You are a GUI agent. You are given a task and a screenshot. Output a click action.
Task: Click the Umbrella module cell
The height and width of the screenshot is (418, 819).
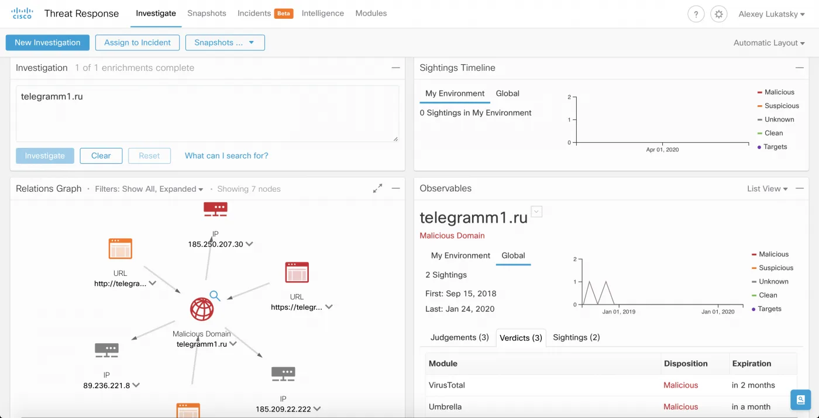pos(543,407)
